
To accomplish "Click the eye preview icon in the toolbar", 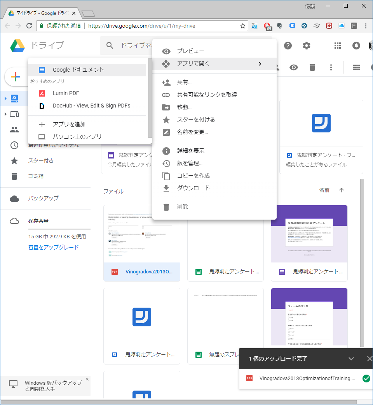I will coord(294,67).
